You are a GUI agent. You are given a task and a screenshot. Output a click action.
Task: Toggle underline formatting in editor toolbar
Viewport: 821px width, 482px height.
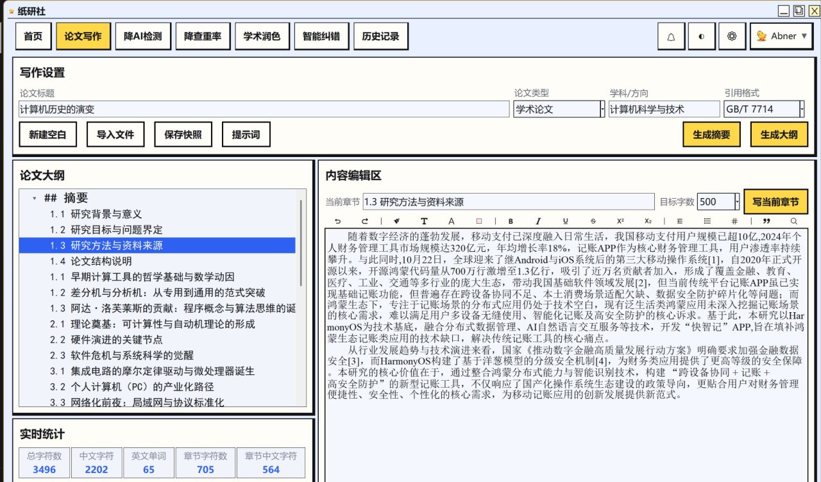[x=565, y=221]
